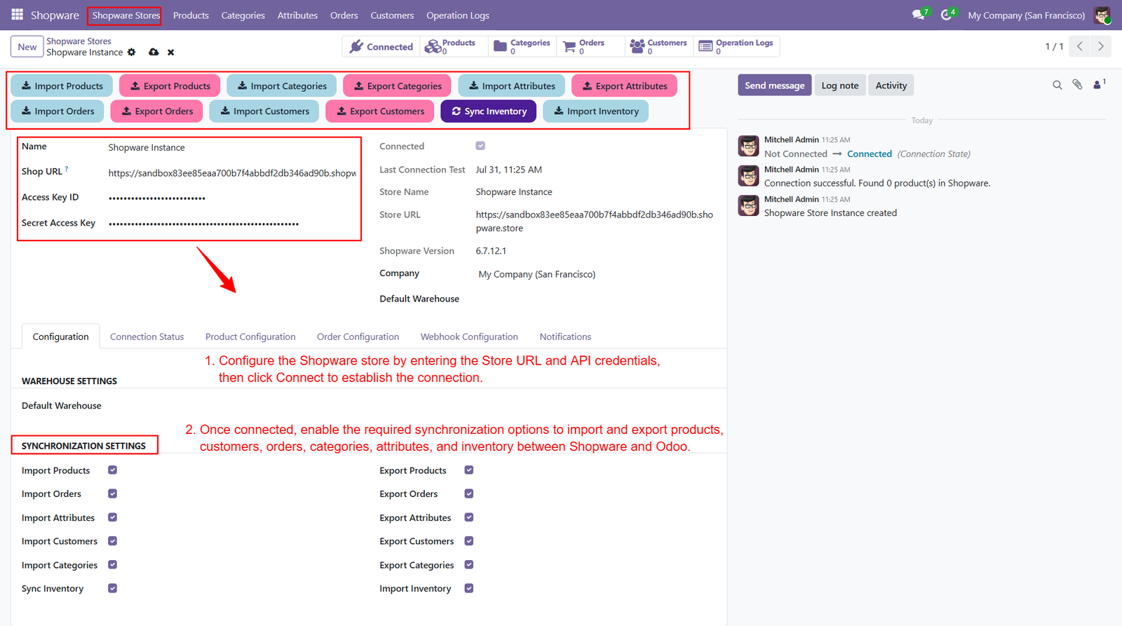Open the Customers stat button
This screenshot has height=626, width=1122.
click(659, 46)
